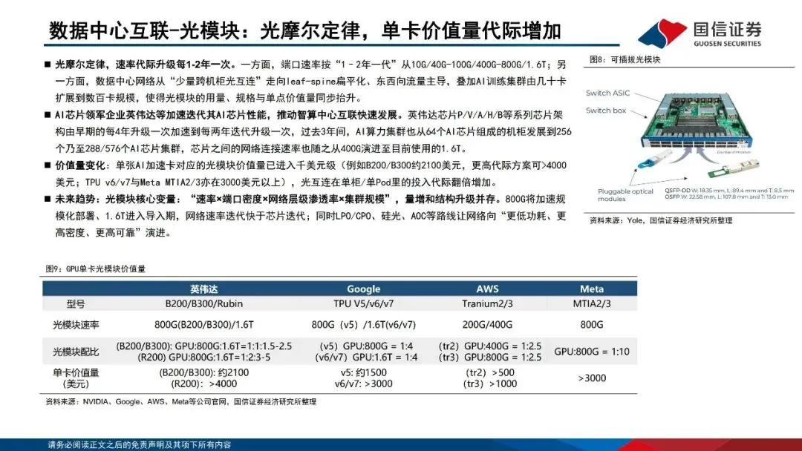This screenshot has width=802, height=451.
Task: Click source note 资料来源：Yole，国信证券经济研究所整理
Action: (x=661, y=220)
